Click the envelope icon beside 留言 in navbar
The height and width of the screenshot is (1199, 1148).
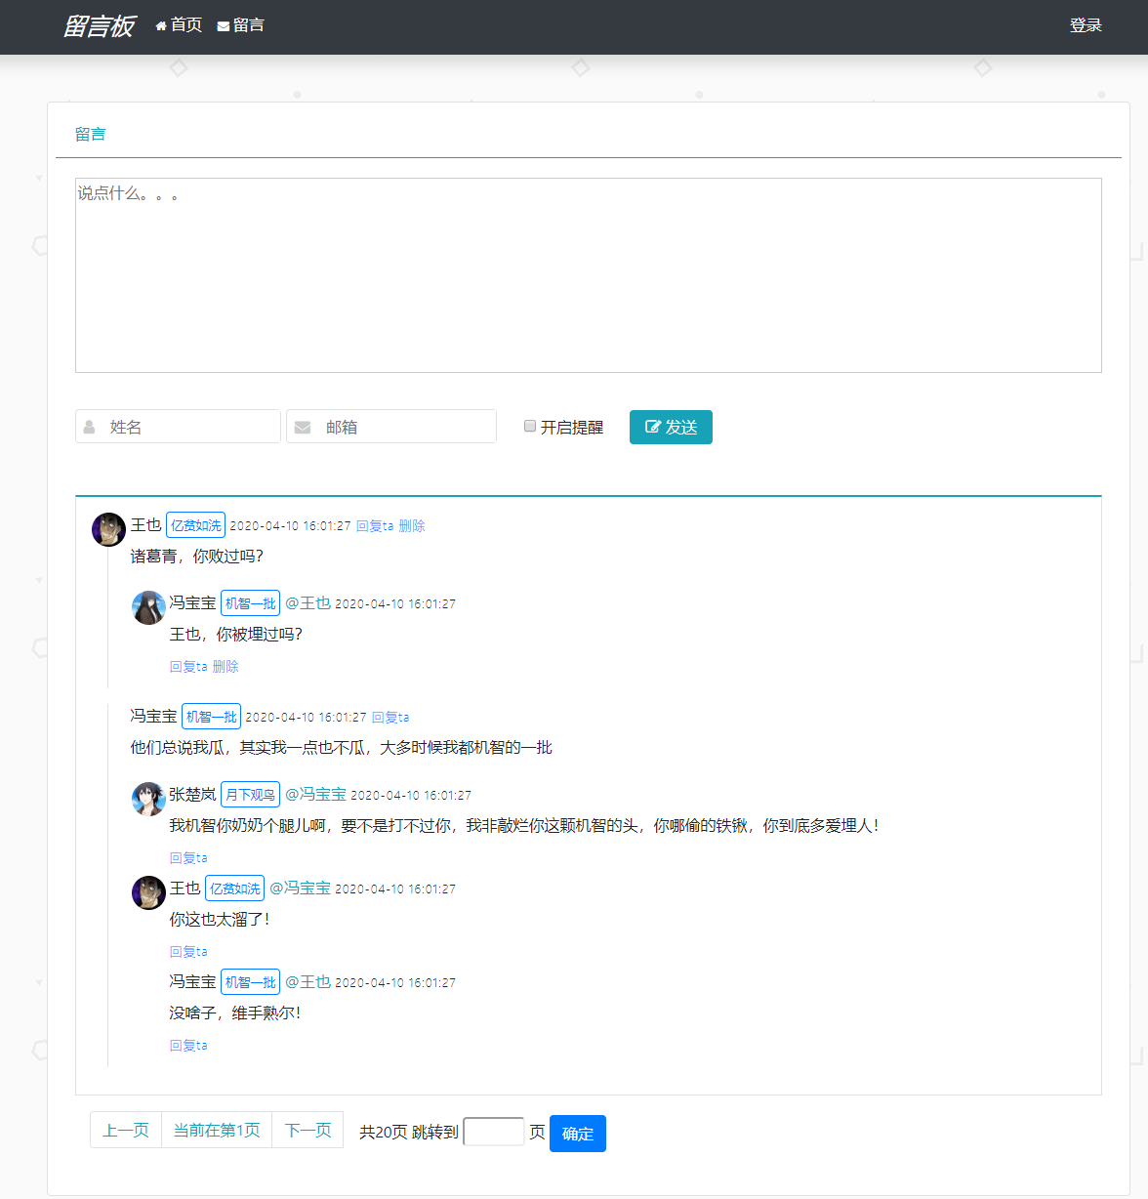click(x=223, y=24)
